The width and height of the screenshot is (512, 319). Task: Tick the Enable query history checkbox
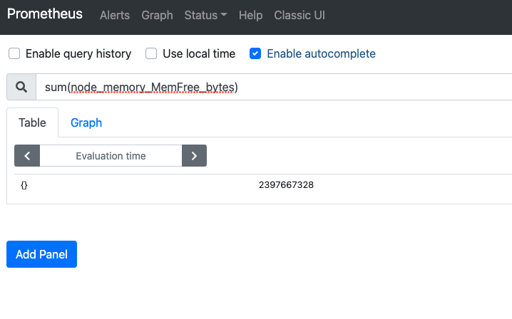click(x=14, y=53)
